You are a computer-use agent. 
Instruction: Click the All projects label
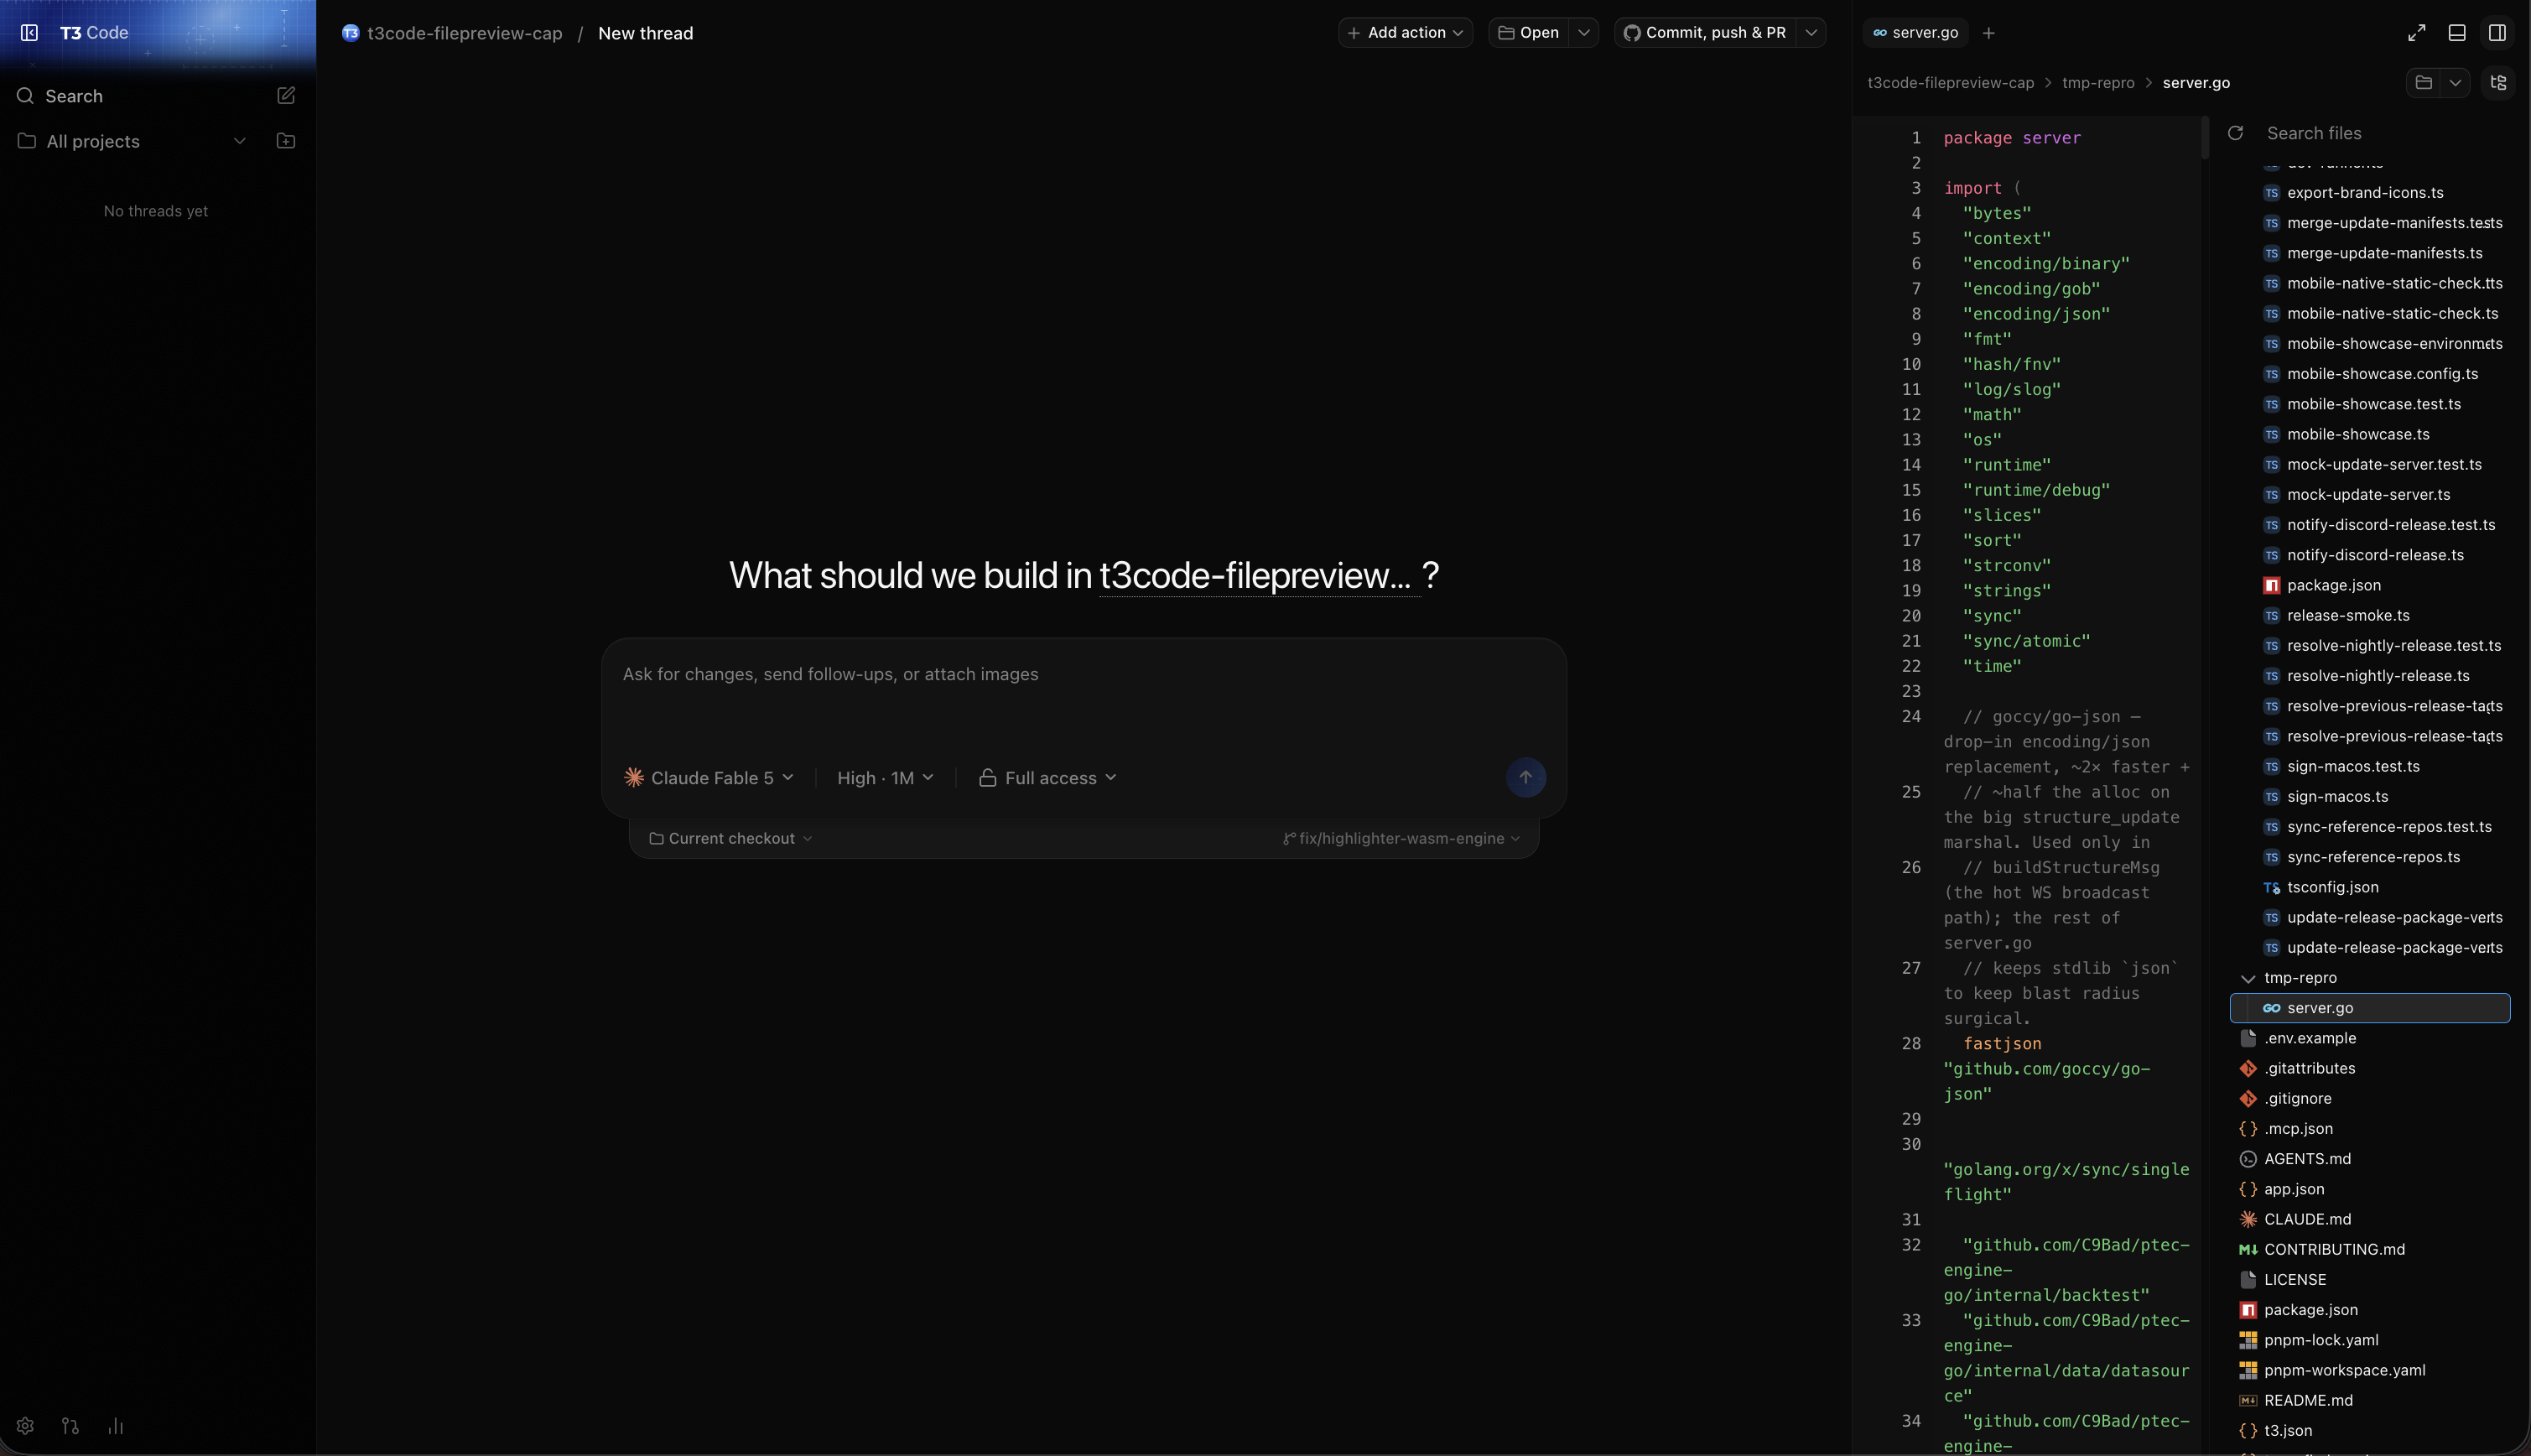tap(93, 141)
